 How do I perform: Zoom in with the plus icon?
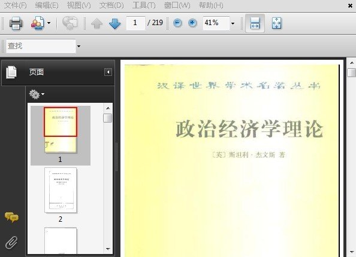(x=192, y=23)
